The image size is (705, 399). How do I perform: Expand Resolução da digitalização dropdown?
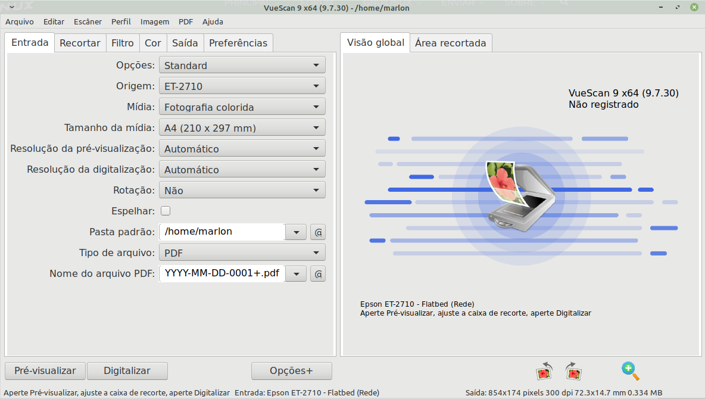pos(242,170)
